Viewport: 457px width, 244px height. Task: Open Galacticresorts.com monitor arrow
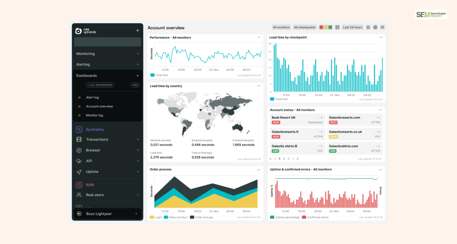click(378, 118)
